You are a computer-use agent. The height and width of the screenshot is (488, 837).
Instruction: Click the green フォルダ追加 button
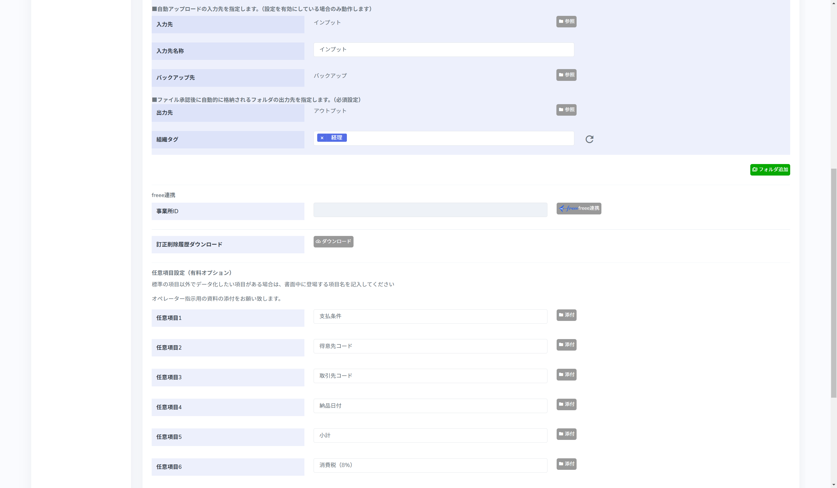[770, 169]
